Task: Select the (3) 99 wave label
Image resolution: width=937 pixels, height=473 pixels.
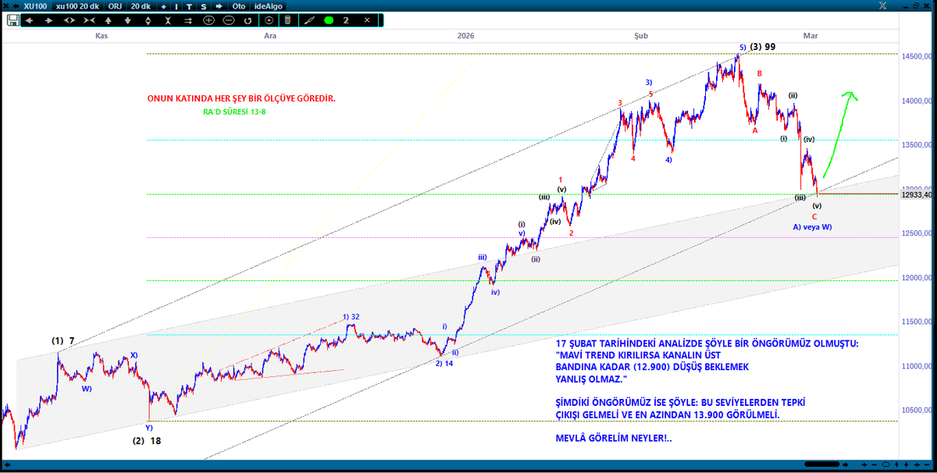Action: [762, 47]
